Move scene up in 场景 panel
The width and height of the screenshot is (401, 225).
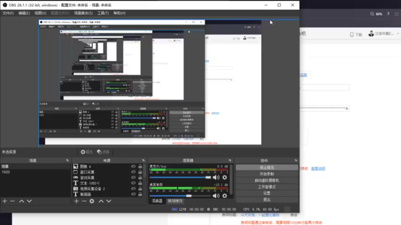point(22,201)
